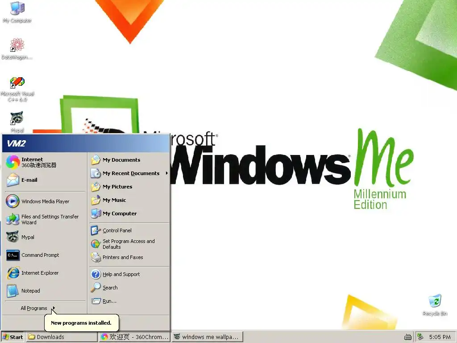457x343 pixels.
Task: Switch to windows me wallpaper taskbar window
Action: (207, 337)
